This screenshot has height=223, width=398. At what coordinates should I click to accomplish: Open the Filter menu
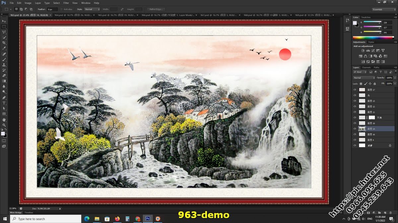[x=66, y=3]
